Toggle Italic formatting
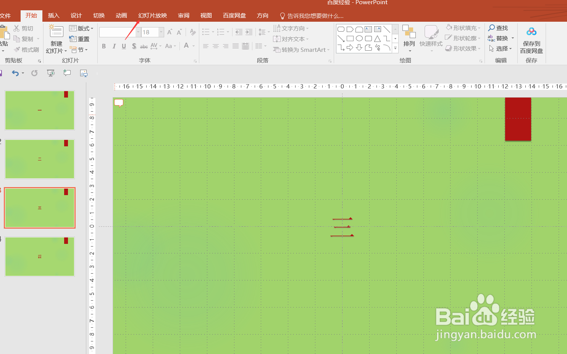The width and height of the screenshot is (567, 354). point(114,46)
